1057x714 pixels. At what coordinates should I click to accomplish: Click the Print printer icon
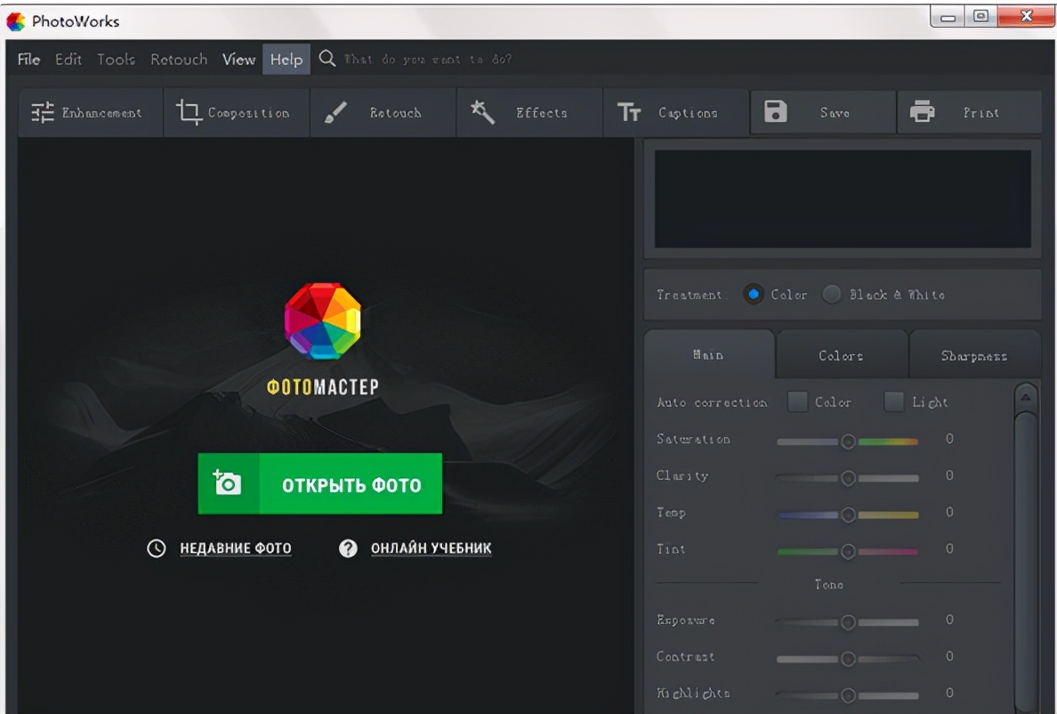pos(922,111)
